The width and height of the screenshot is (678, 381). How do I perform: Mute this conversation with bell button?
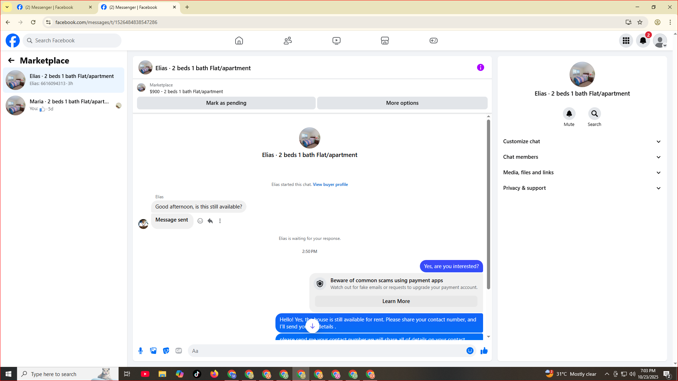pyautogui.click(x=569, y=114)
